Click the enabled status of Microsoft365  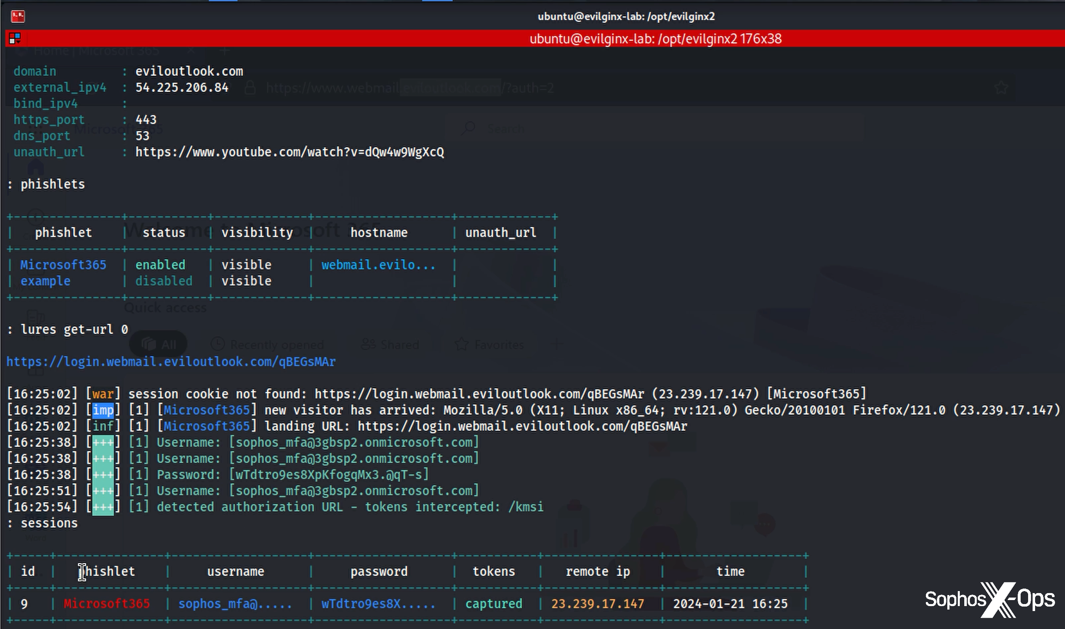tap(160, 265)
